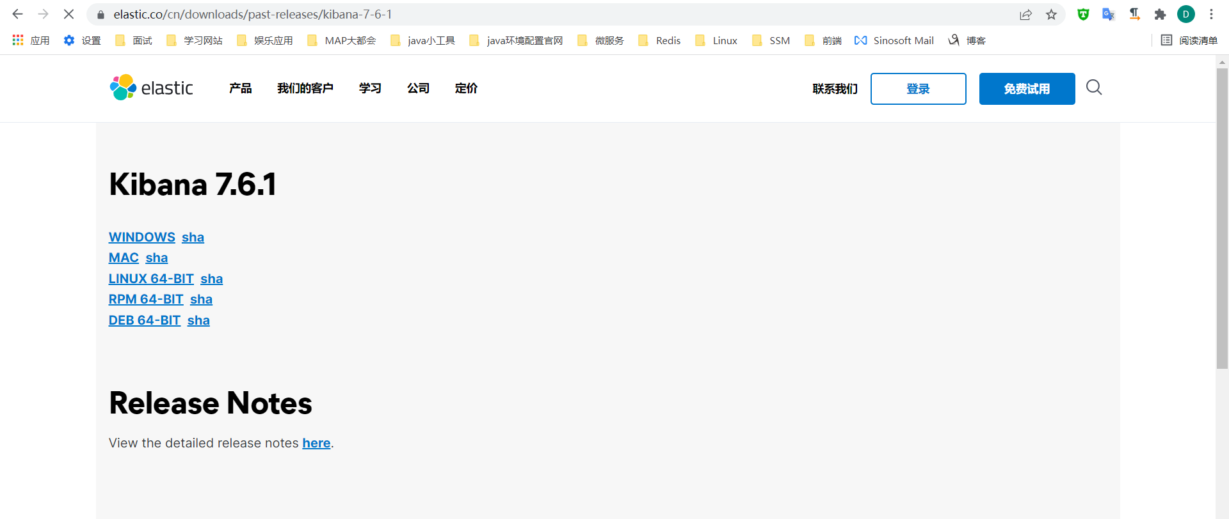The height and width of the screenshot is (519, 1229).
Task: Open the 定价 navigation item
Action: (x=466, y=88)
